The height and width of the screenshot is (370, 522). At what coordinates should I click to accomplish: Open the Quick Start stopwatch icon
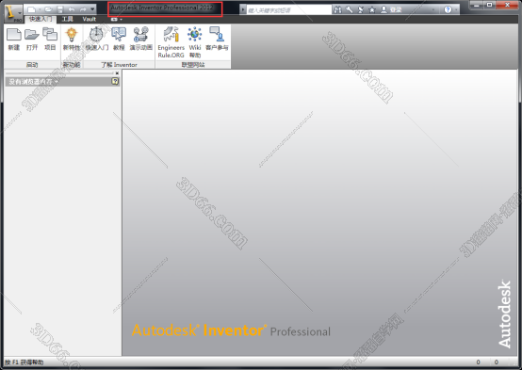pos(97,39)
